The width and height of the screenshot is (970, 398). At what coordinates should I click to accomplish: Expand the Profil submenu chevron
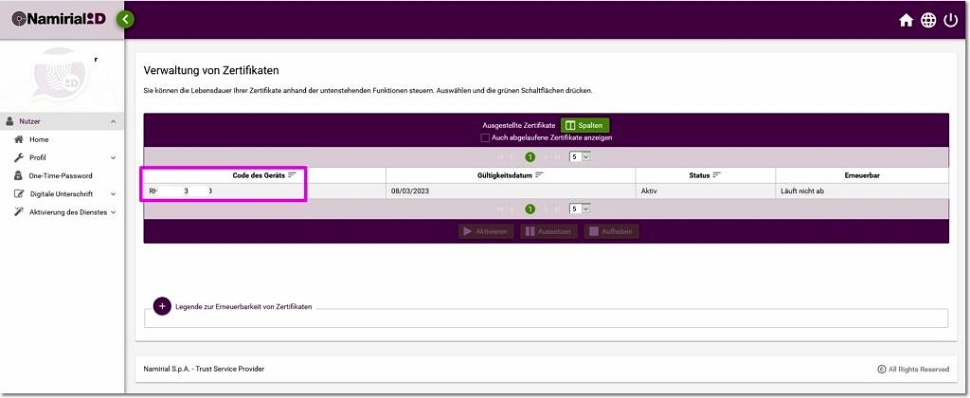pos(113,158)
